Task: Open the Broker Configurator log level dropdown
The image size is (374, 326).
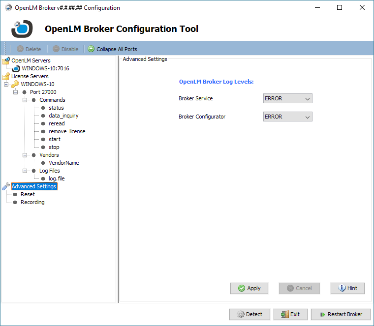Action: (288, 117)
